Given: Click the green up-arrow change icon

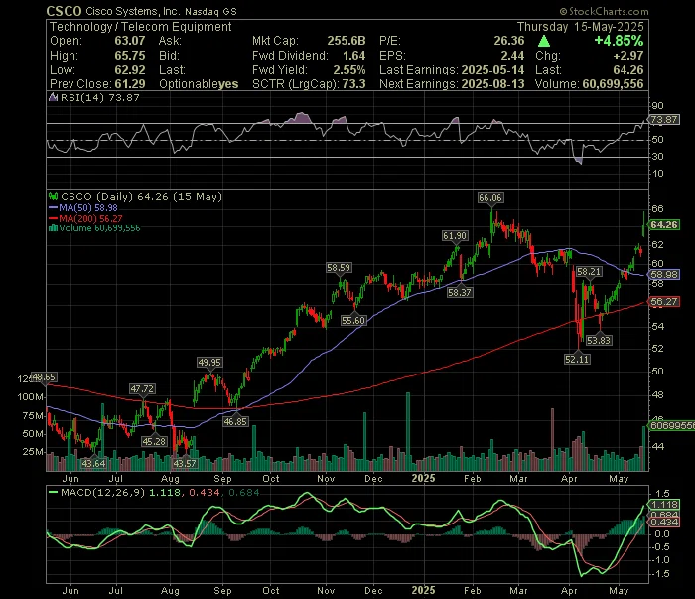Looking at the screenshot, I should (544, 42).
